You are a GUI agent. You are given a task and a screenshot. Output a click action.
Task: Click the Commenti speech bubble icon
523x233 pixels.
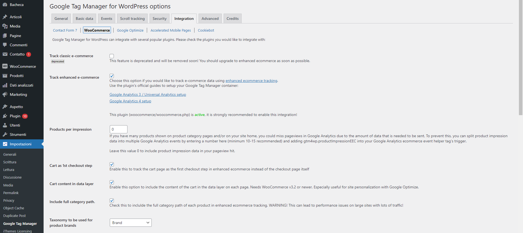pyautogui.click(x=5, y=45)
